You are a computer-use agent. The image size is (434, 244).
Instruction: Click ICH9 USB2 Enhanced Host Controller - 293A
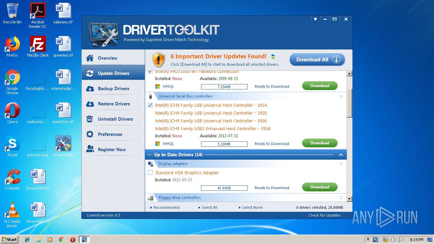(213, 129)
